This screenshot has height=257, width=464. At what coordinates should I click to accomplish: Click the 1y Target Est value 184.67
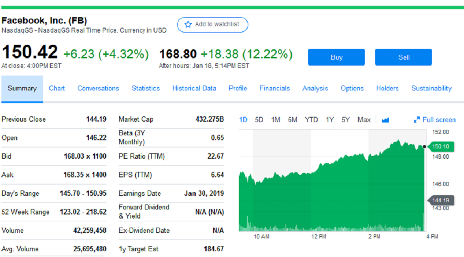(214, 249)
